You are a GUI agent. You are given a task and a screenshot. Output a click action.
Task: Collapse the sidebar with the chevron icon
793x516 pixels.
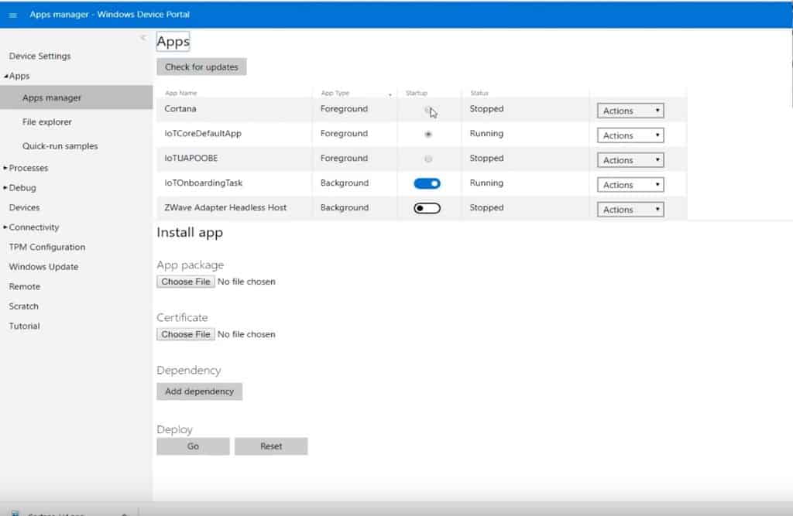point(143,38)
